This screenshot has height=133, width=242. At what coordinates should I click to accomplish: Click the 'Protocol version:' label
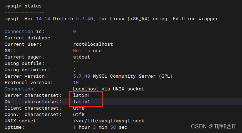click(29, 83)
